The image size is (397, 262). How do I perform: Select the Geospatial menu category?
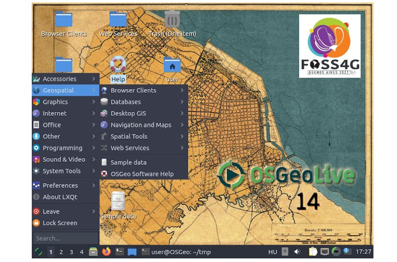pos(66,90)
